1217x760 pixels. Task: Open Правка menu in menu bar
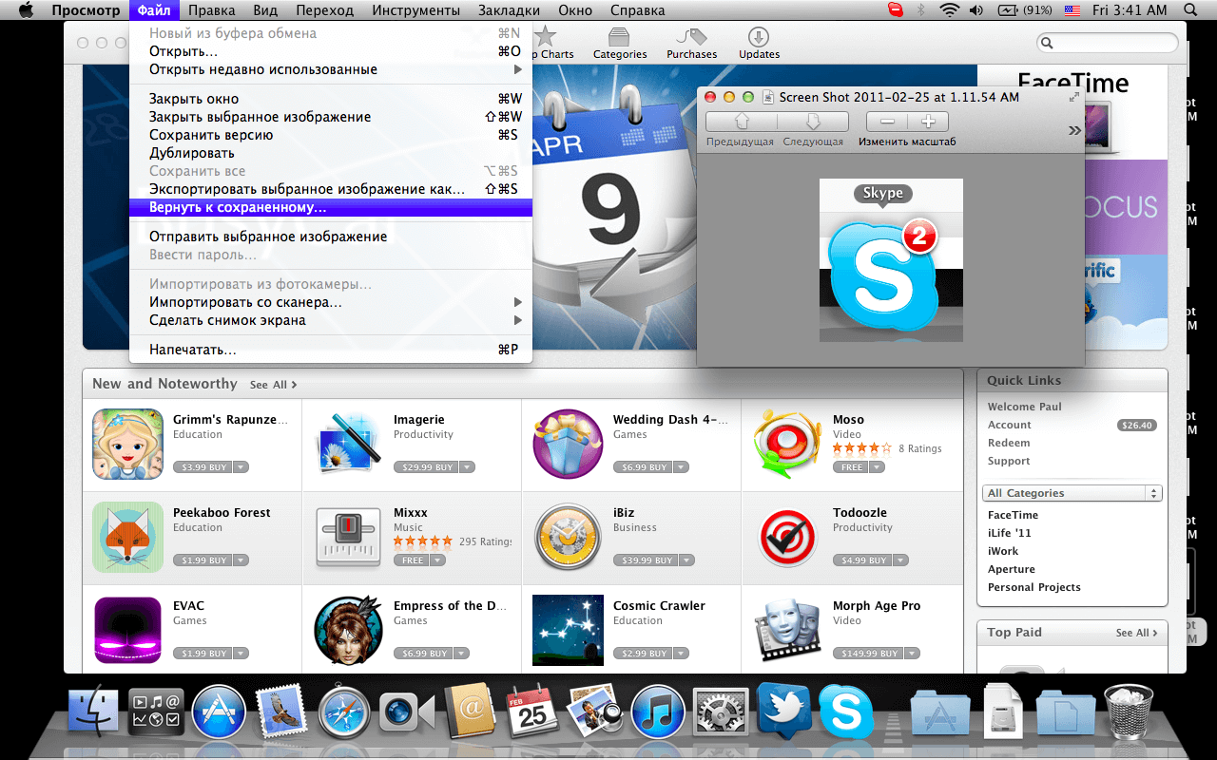pyautogui.click(x=212, y=10)
